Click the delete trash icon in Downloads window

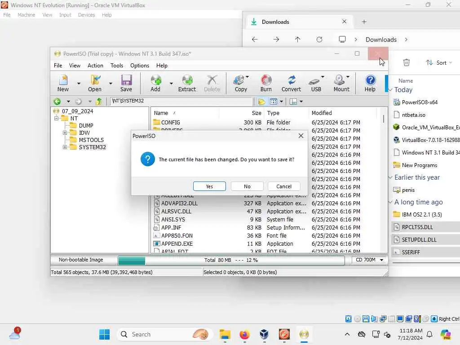(x=406, y=62)
